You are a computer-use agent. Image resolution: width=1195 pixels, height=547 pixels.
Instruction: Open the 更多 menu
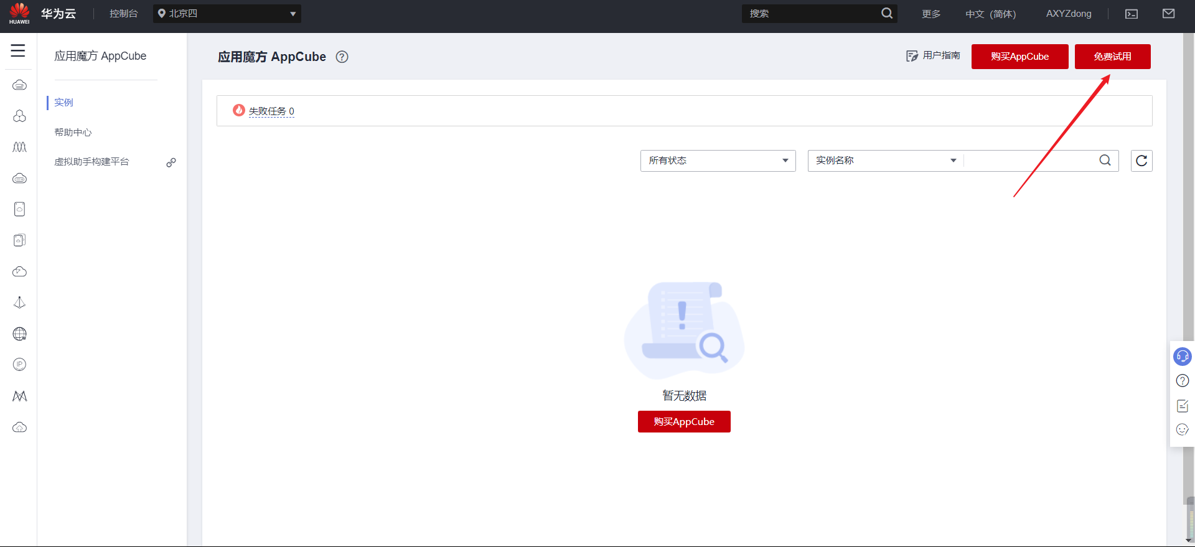click(931, 14)
